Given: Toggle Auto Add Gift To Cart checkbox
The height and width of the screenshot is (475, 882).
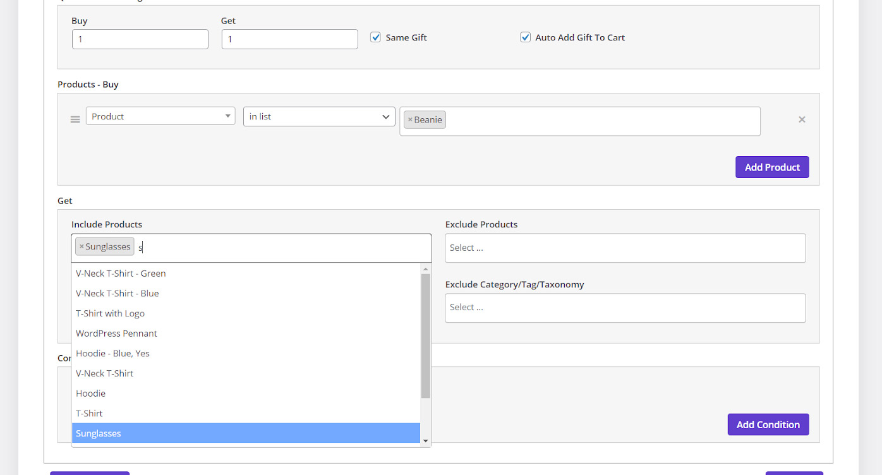Looking at the screenshot, I should 525,37.
